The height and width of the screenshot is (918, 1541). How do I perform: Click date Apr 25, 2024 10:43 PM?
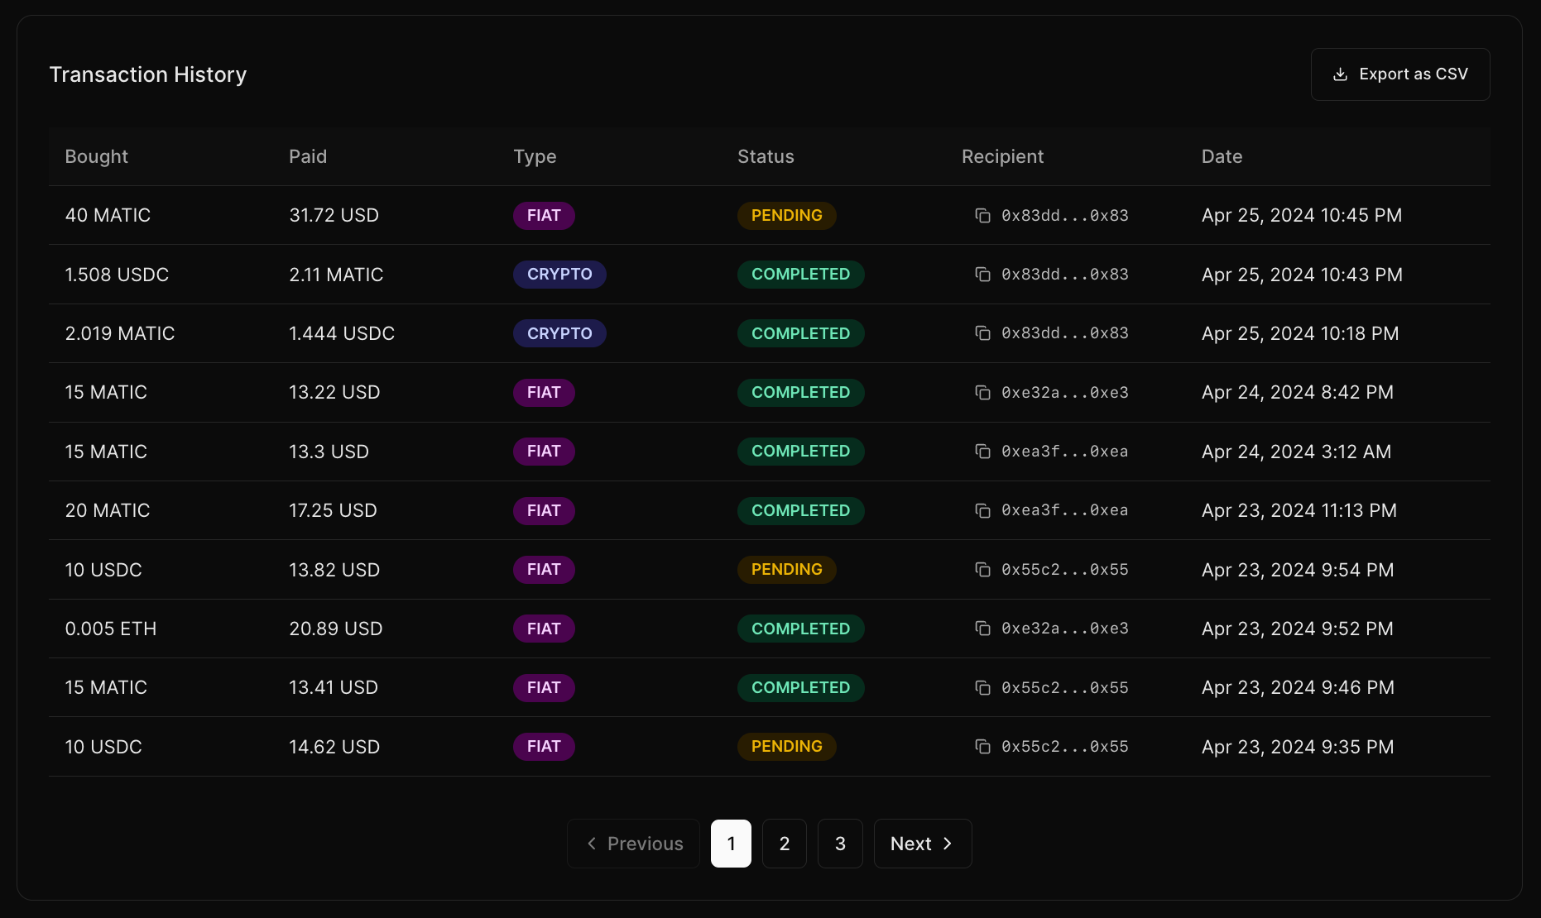click(x=1302, y=275)
